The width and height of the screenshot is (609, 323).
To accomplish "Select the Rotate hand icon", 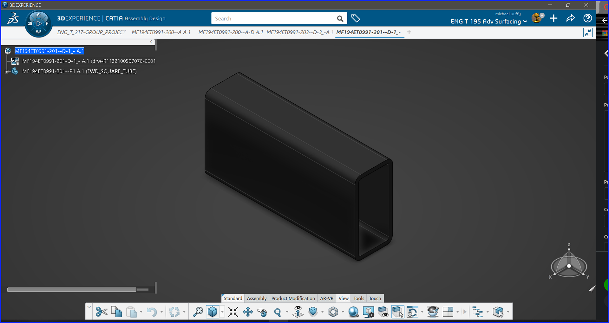I will point(262,312).
